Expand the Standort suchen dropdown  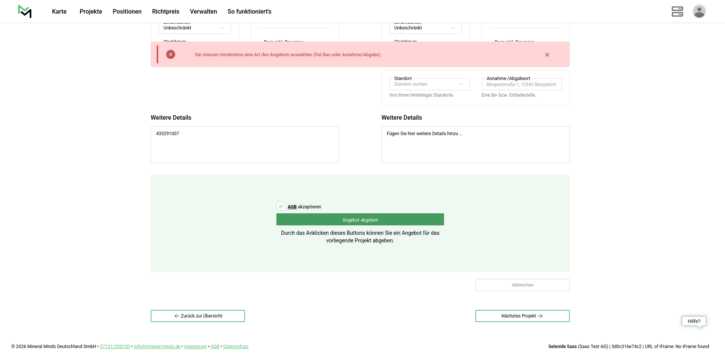[429, 84]
